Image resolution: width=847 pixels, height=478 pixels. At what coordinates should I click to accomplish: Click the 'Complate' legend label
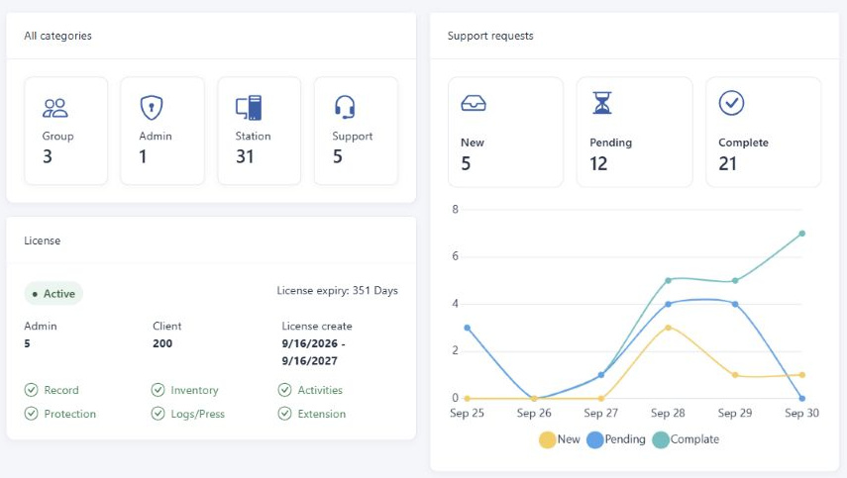pyautogui.click(x=694, y=439)
